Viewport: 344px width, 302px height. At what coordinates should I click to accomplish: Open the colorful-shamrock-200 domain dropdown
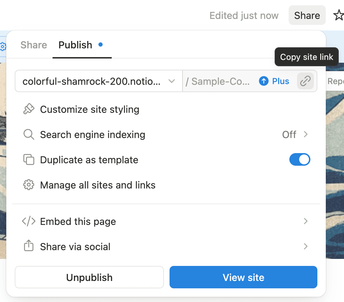tap(98, 81)
